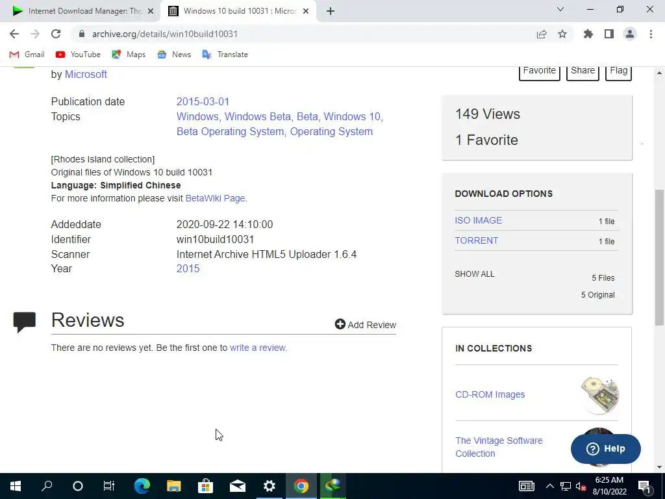Open the Chrome three-dot menu
The image size is (665, 499).
pyautogui.click(x=651, y=34)
